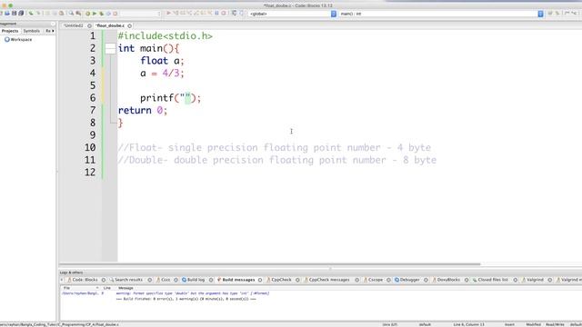Click the Debugging windows toolbar icon
Screen dimensions: 582x327
[x=234, y=14]
